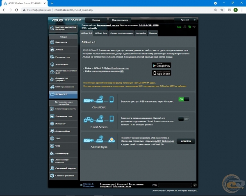Open the Amazon Alexa sidebar item
Screen dimensions: 246x196
tap(63, 131)
